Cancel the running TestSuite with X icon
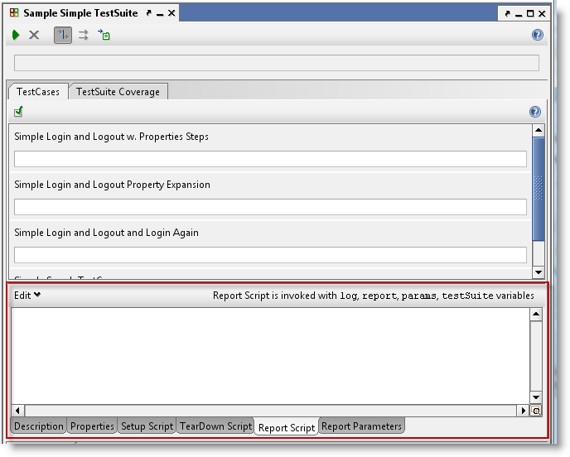Viewport: 570px width, 457px height. pyautogui.click(x=34, y=35)
